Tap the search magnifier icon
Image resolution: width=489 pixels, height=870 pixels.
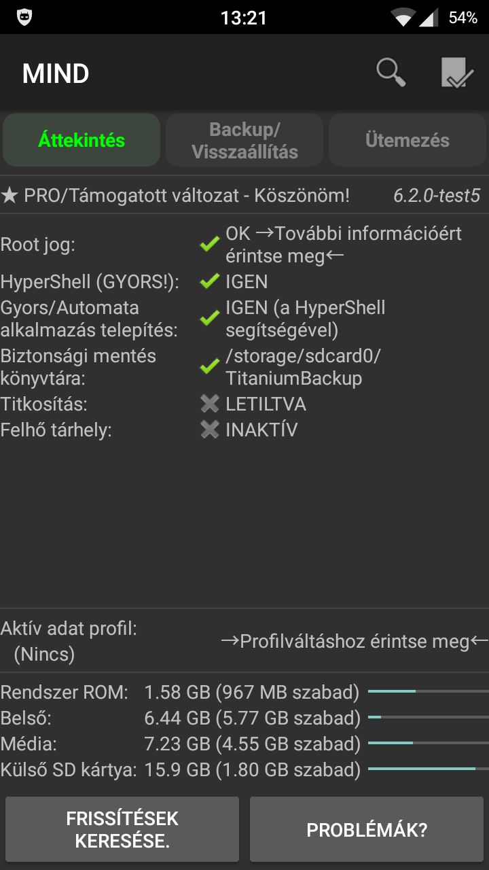coord(391,72)
